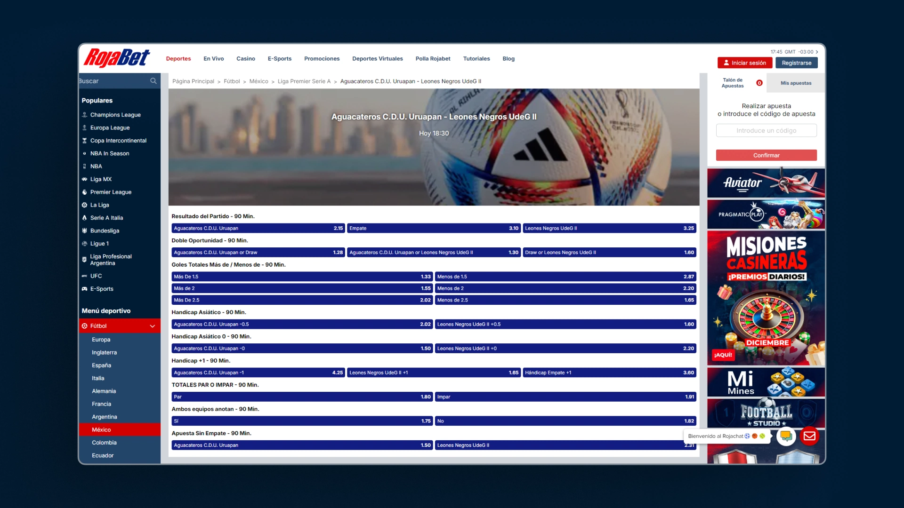Click the bet slip counter badge
This screenshot has width=904, height=508.
[x=759, y=83]
